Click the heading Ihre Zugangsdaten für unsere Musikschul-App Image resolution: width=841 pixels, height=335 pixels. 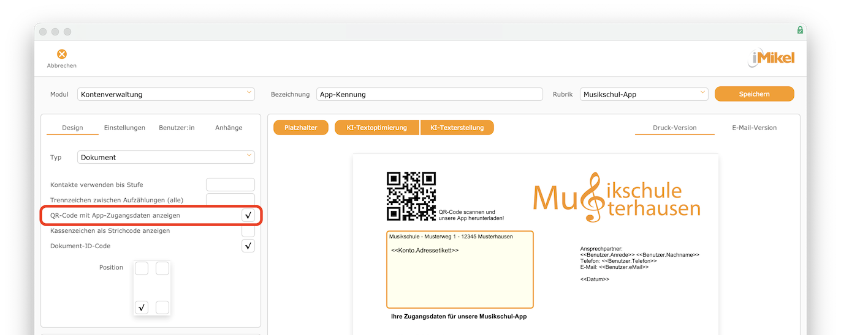459,317
